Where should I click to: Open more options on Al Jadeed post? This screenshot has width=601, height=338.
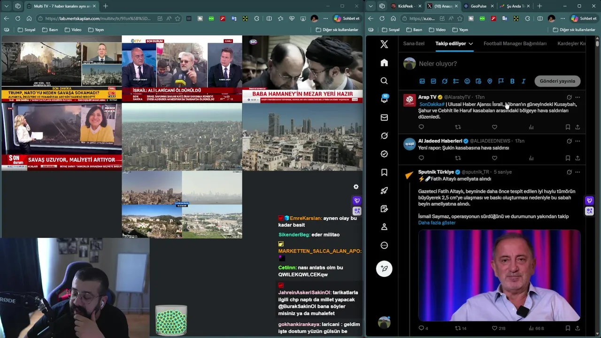click(578, 141)
